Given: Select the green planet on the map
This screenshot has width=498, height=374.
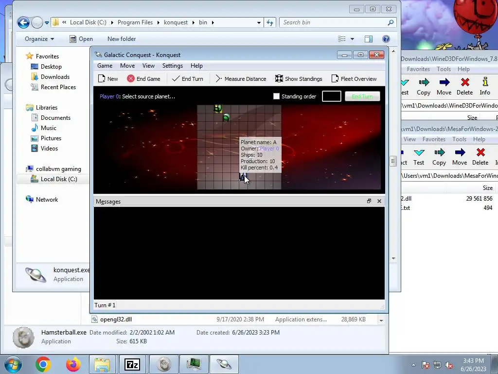Looking at the screenshot, I should 226,118.
